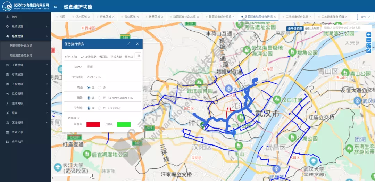Image resolution: width=375 pixels, height=182 pixels.
Task: Click the map refresh/reset icon
Action: click(369, 45)
